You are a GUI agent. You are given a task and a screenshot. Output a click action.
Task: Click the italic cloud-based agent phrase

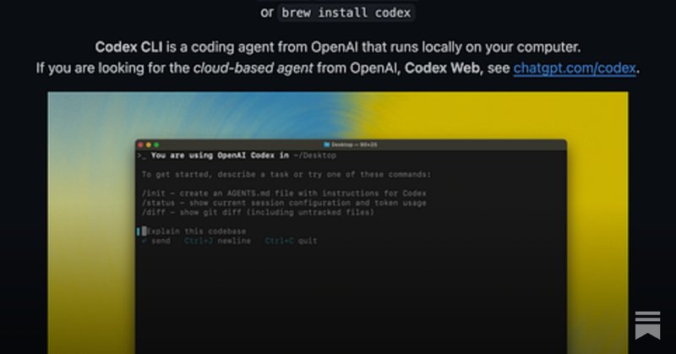[253, 68]
